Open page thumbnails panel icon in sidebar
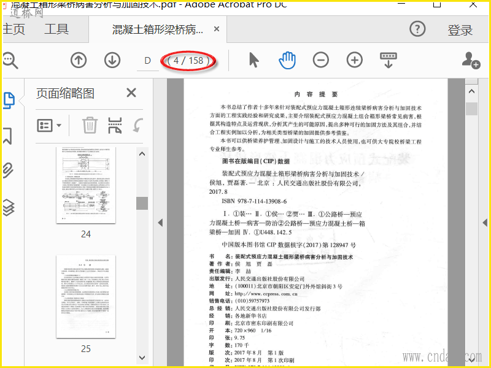The image size is (491, 368). (x=9, y=101)
